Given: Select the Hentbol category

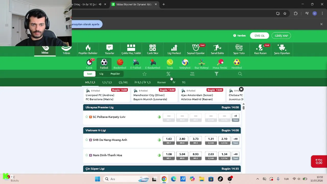Looking at the screenshot, I should pos(237,64).
